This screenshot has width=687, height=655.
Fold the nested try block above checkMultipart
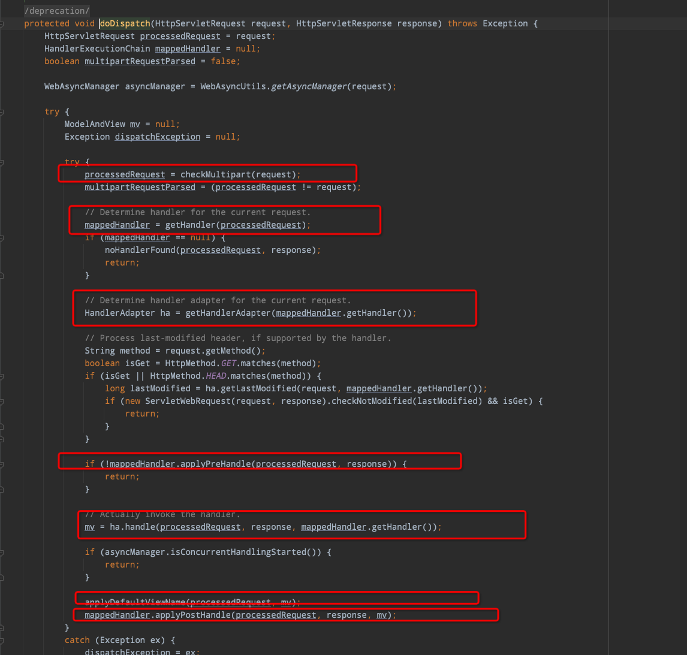[2, 162]
